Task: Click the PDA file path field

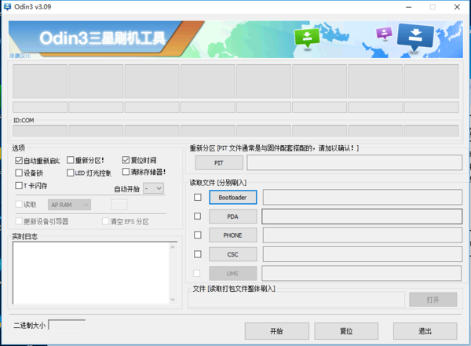Action: [x=362, y=217]
